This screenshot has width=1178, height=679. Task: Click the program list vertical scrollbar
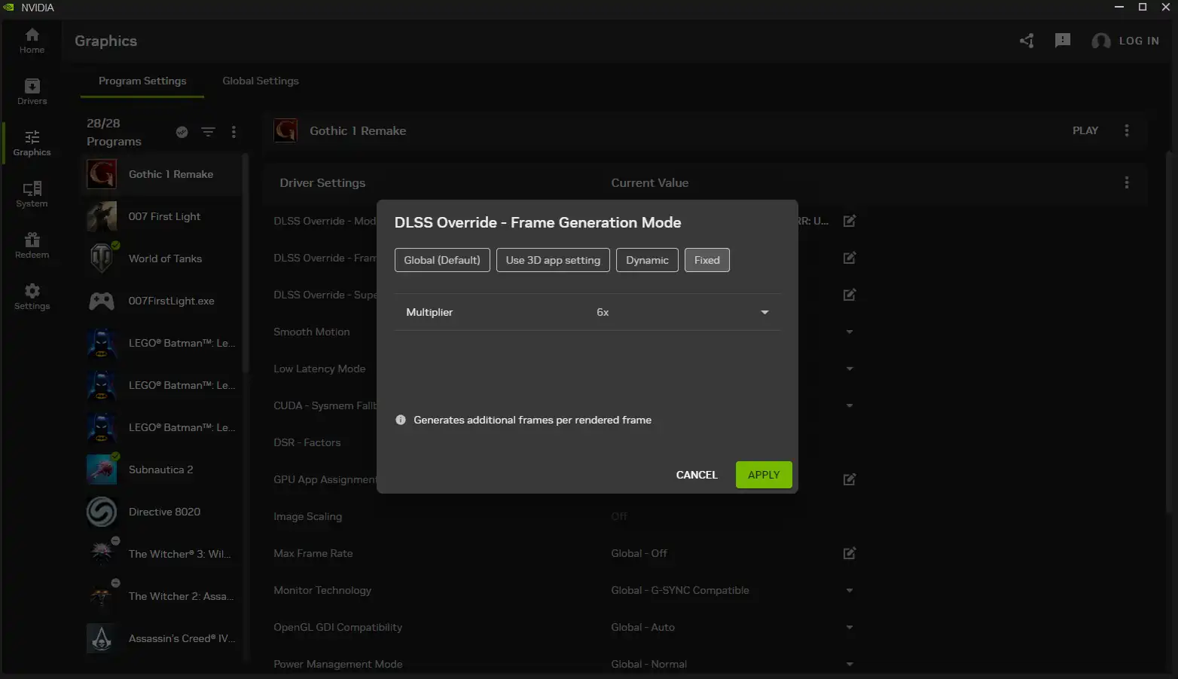pos(246,262)
